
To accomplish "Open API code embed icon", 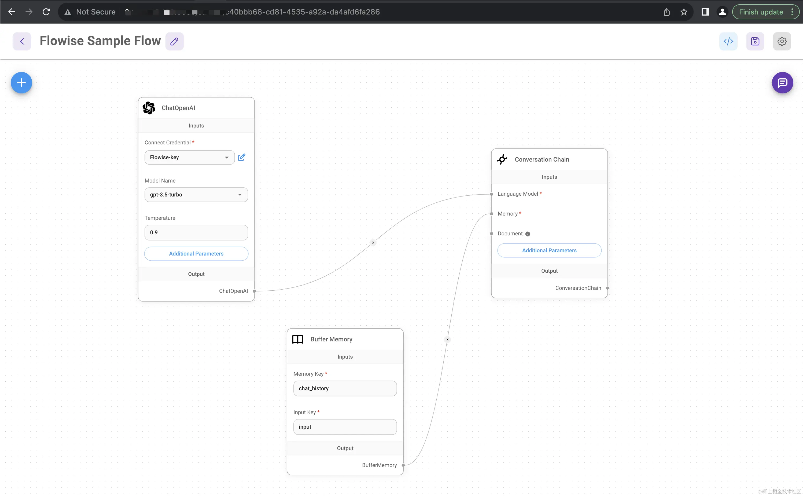I will point(728,41).
